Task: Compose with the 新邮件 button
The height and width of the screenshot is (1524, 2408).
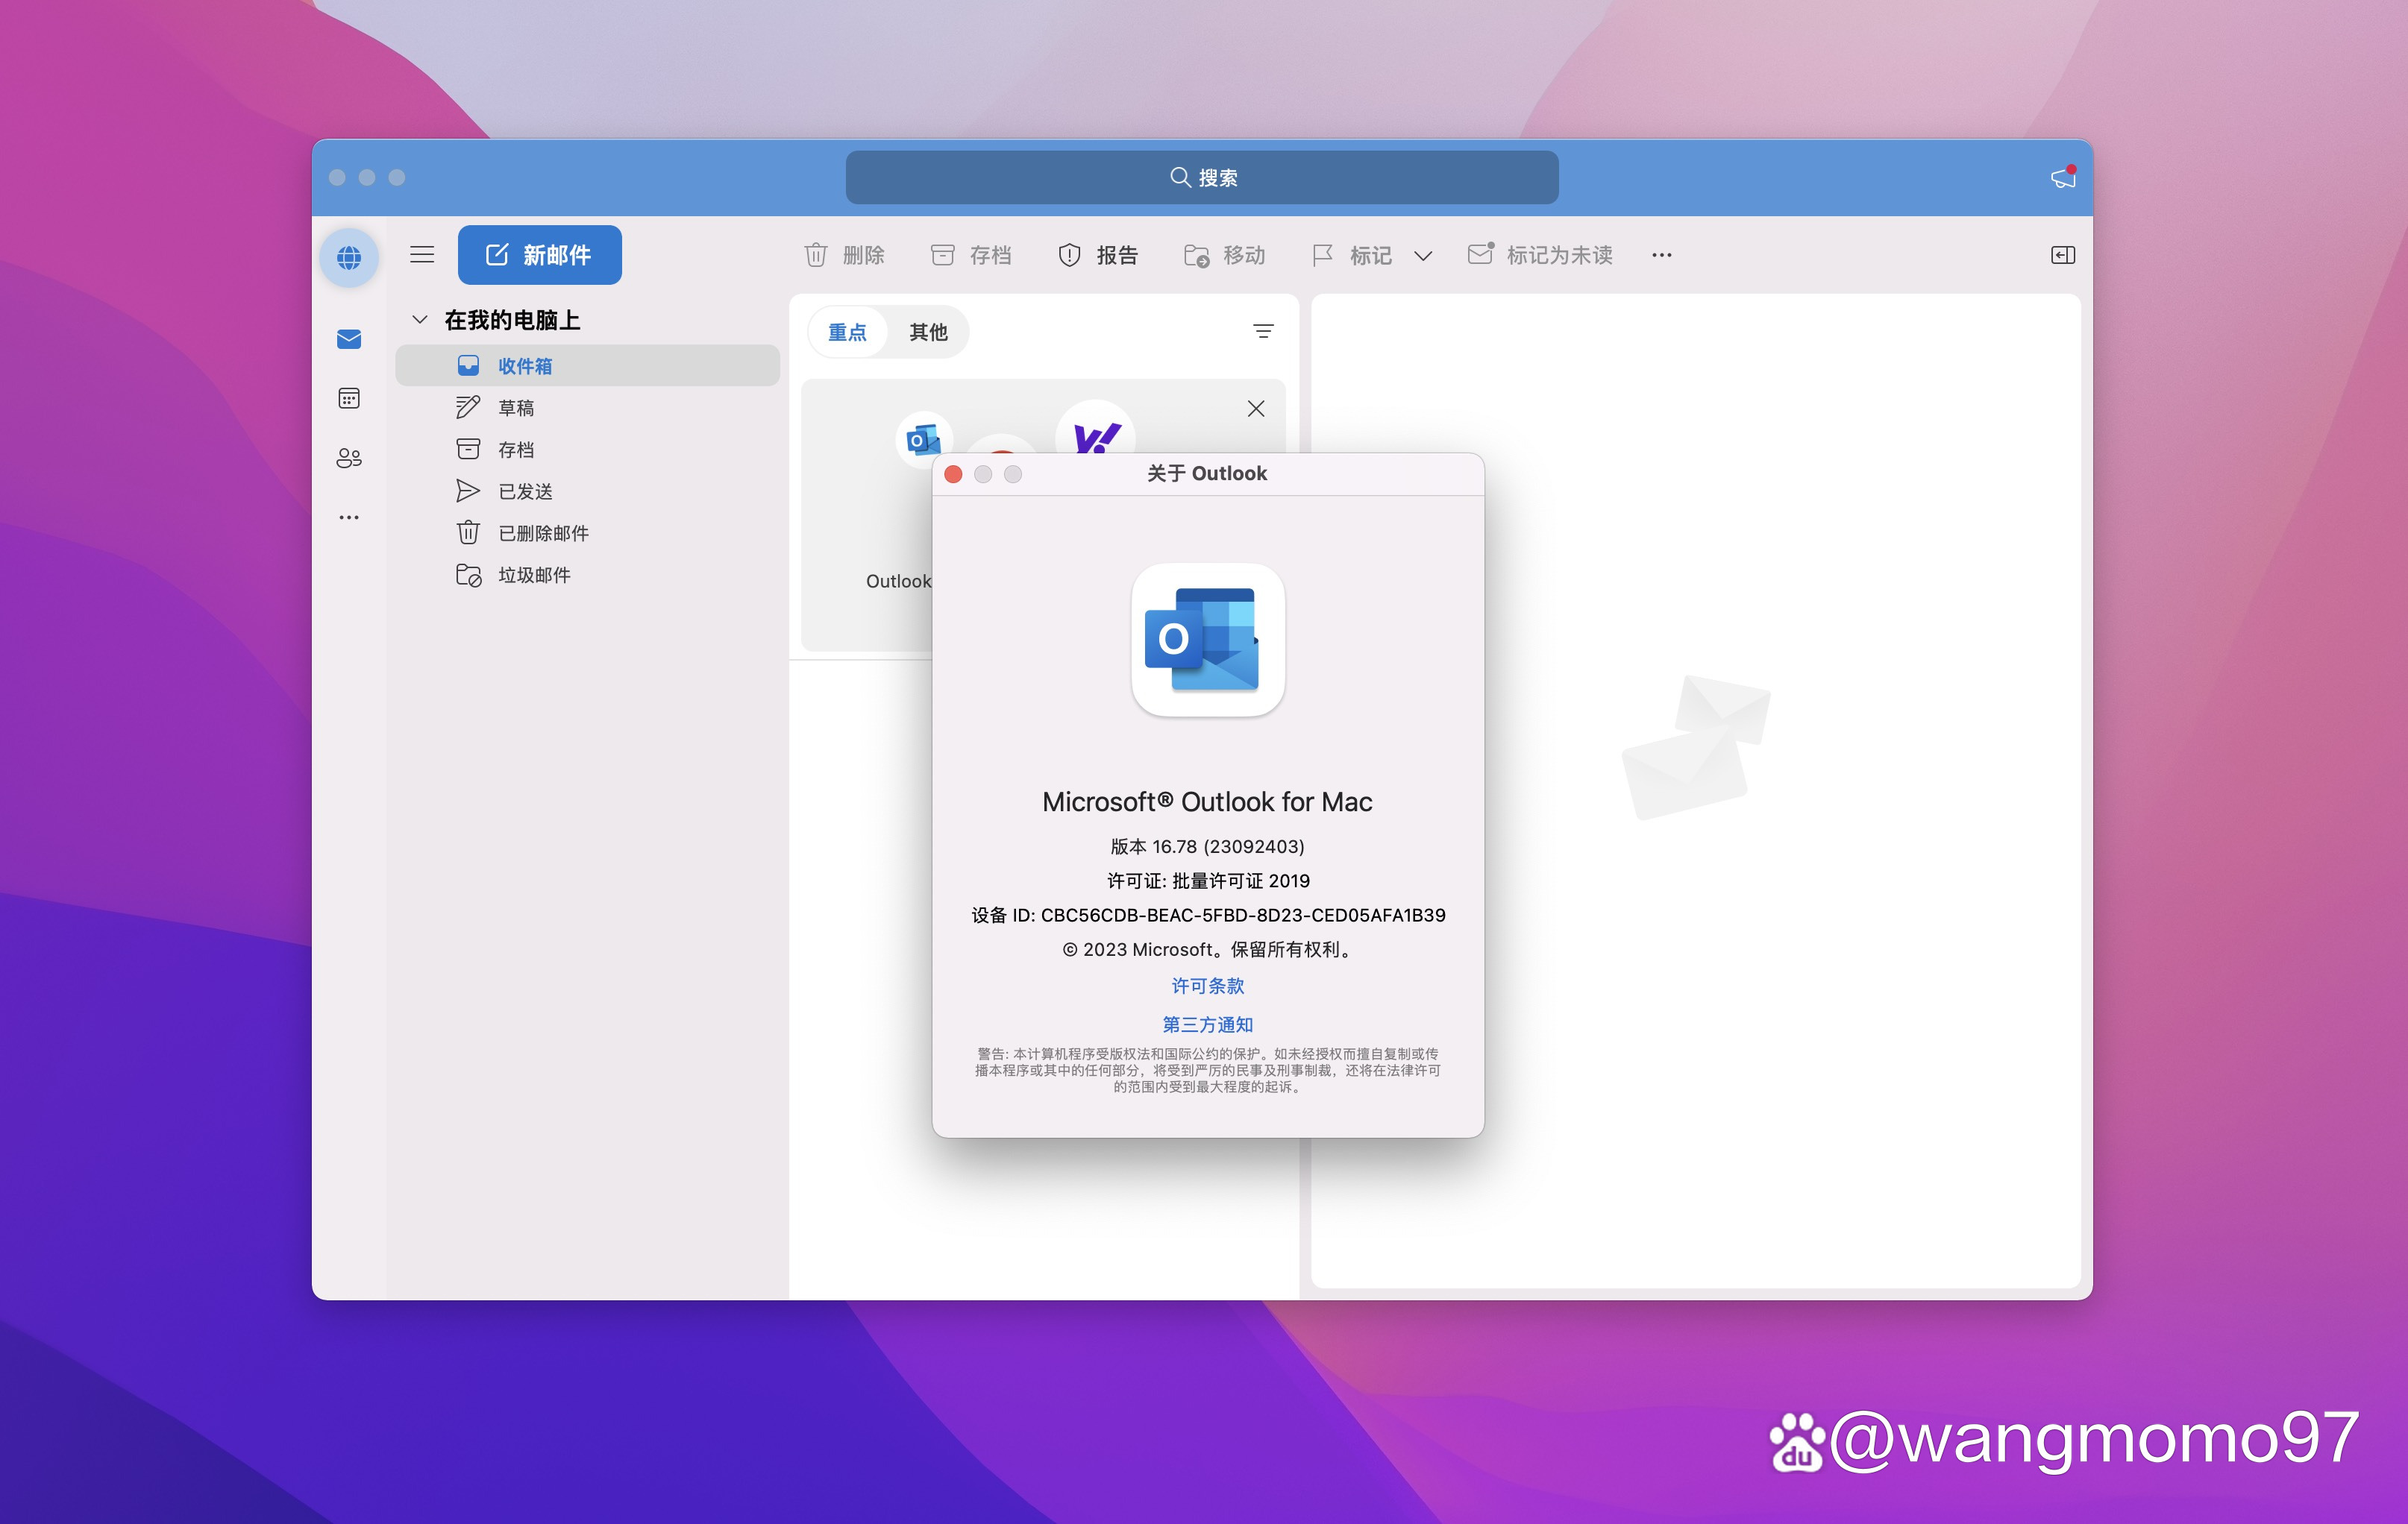Action: click(540, 255)
